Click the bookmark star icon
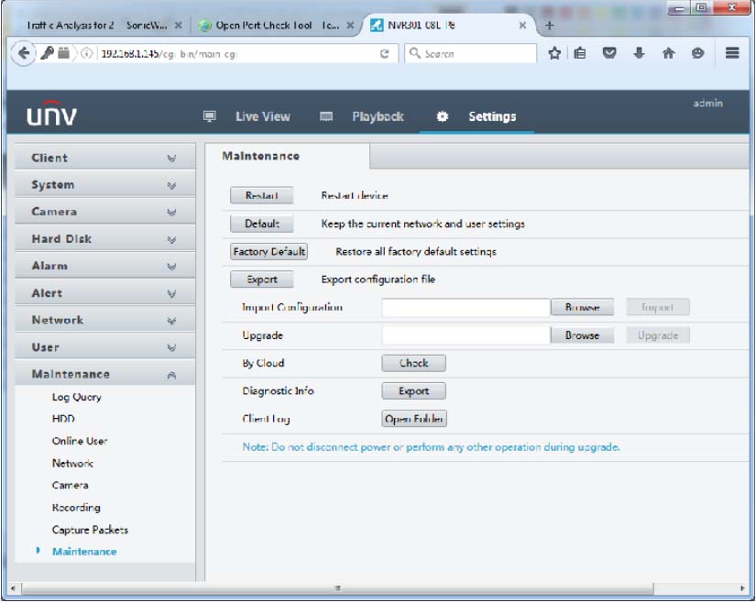Viewport: 756px width, 603px height. pos(554,53)
